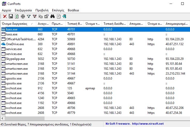Click the icon of svchost.exe port 49665
The width and height of the screenshot is (190, 127).
tap(3, 98)
